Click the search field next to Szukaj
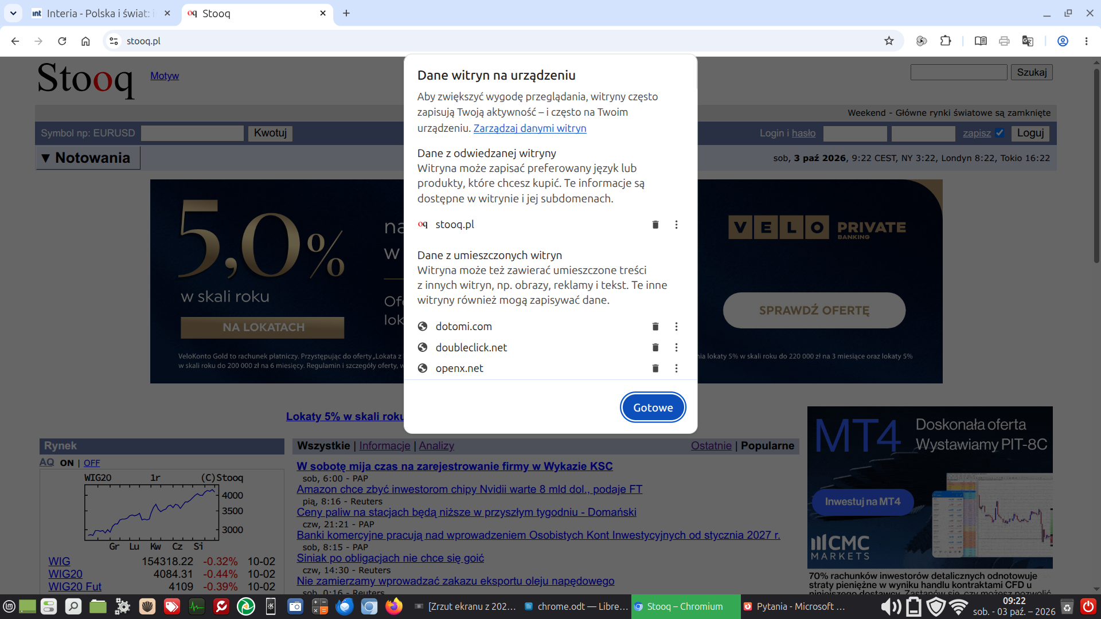 (x=959, y=72)
